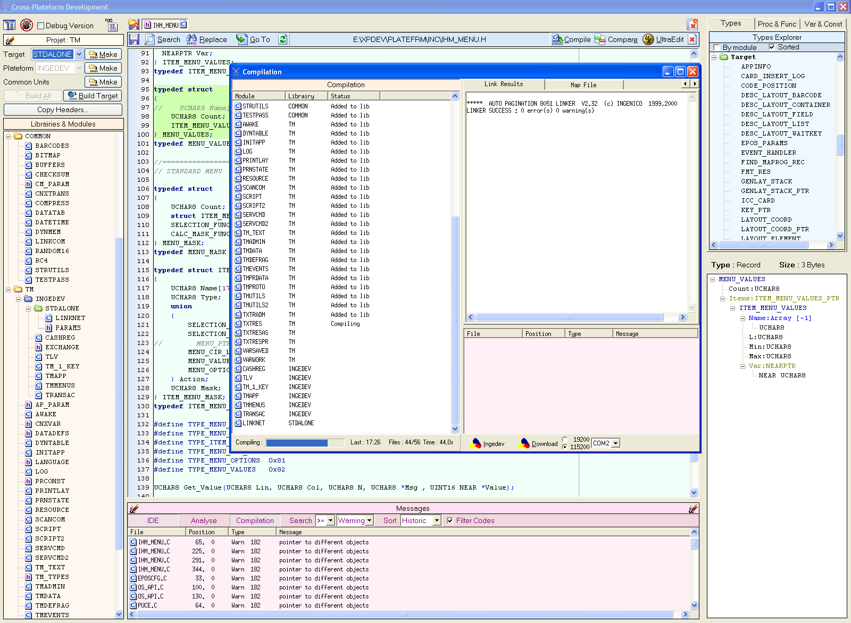Open the Target STDALONE dropdown
The width and height of the screenshot is (851, 623).
[79, 54]
